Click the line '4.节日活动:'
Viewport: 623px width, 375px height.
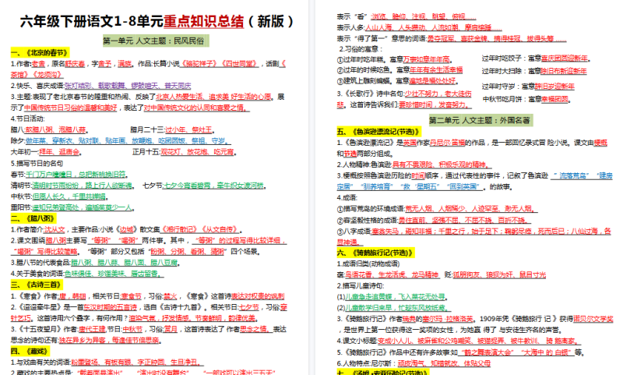(27, 119)
